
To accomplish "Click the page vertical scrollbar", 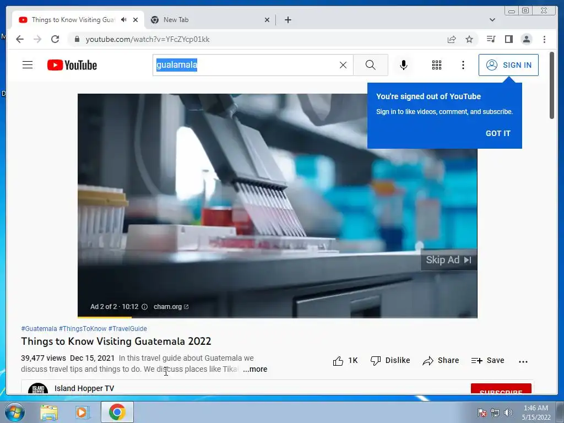I will click(552, 85).
